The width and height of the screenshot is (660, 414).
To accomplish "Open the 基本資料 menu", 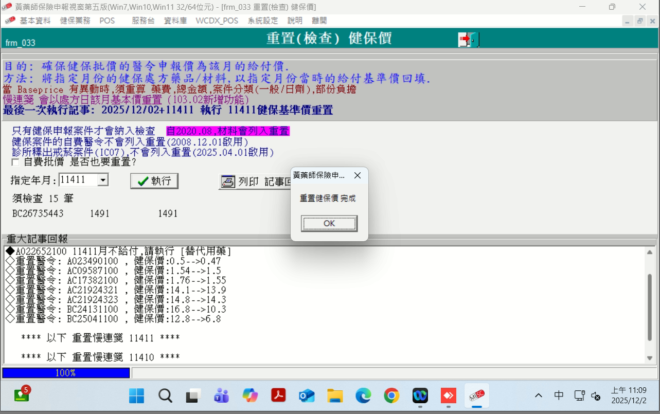I will tap(35, 21).
